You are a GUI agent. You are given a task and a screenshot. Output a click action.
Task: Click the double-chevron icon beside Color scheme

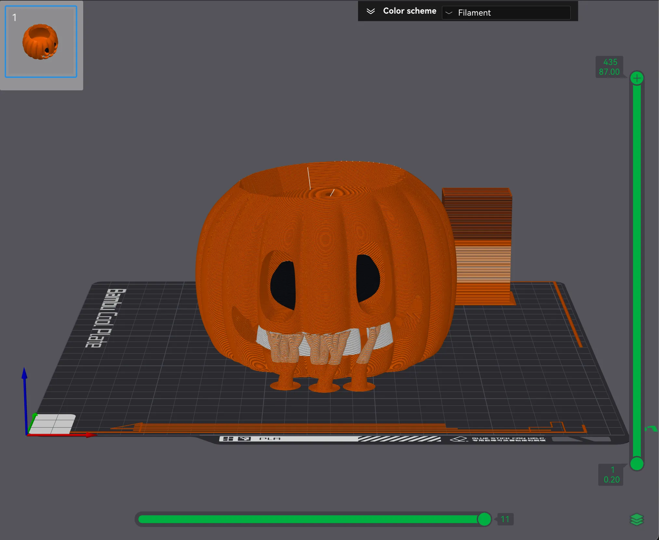tap(370, 11)
